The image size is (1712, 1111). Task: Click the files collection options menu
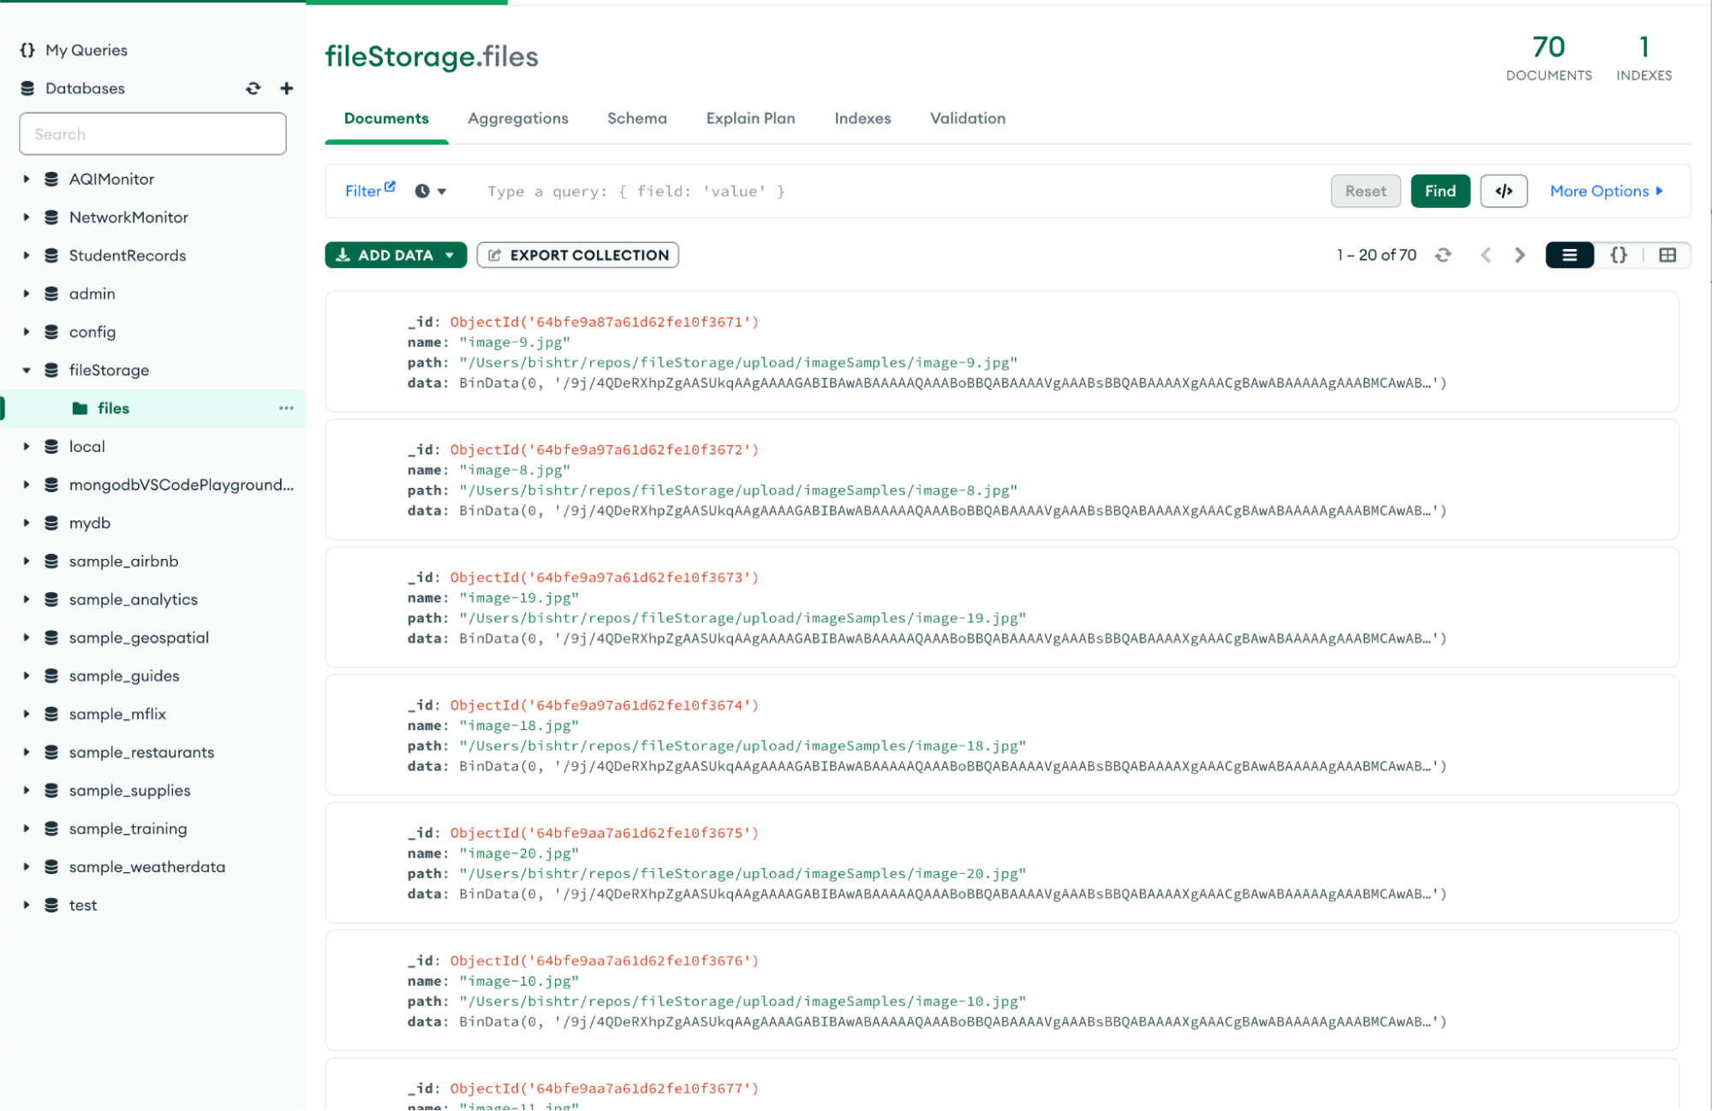(284, 407)
